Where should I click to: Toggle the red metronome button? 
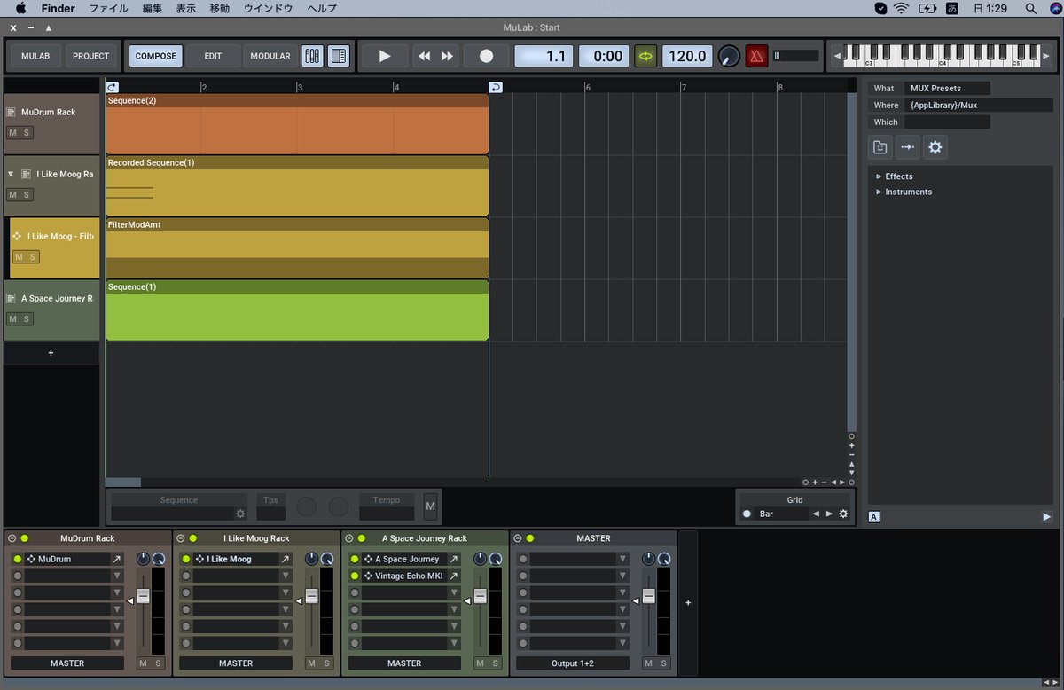pyautogui.click(x=756, y=56)
